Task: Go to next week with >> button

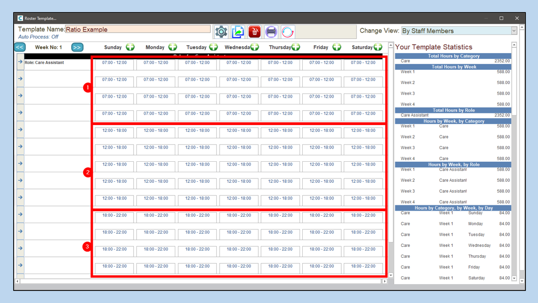Action: click(x=77, y=47)
